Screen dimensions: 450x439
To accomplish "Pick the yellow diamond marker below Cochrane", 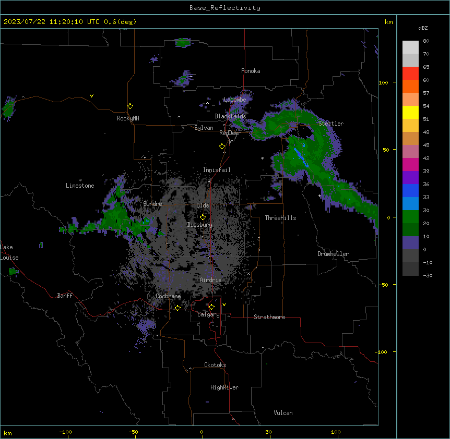I will coord(177,308).
